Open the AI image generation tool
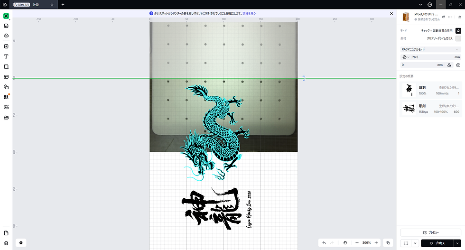The height and width of the screenshot is (250, 465). click(6, 107)
